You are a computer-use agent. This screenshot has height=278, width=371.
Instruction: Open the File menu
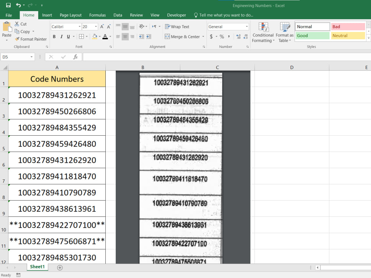tap(9, 15)
